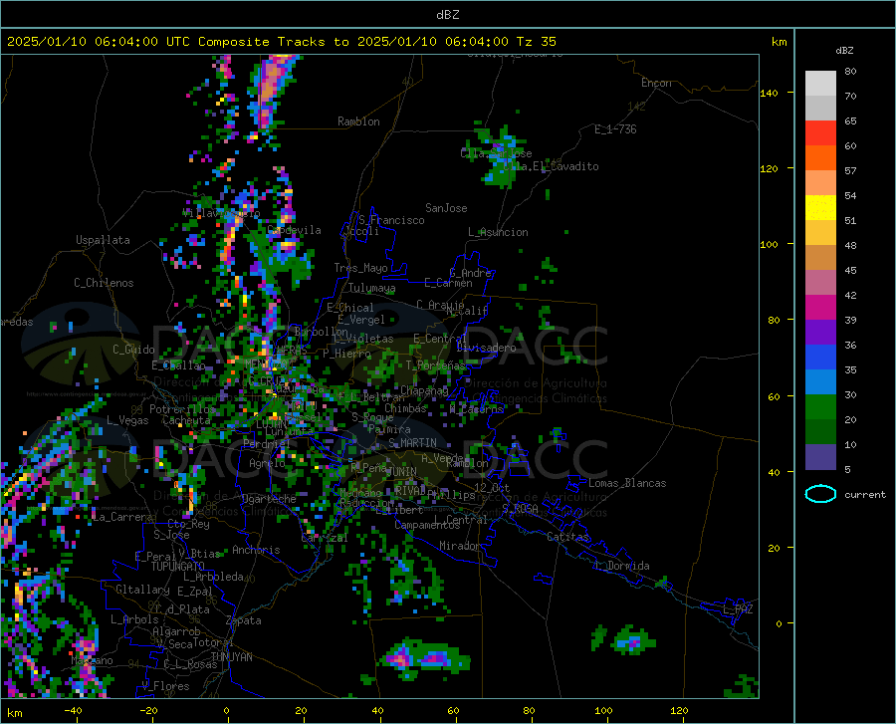This screenshot has width=896, height=724.
Task: Click the TUNUYAN city label
Action: click(x=231, y=657)
